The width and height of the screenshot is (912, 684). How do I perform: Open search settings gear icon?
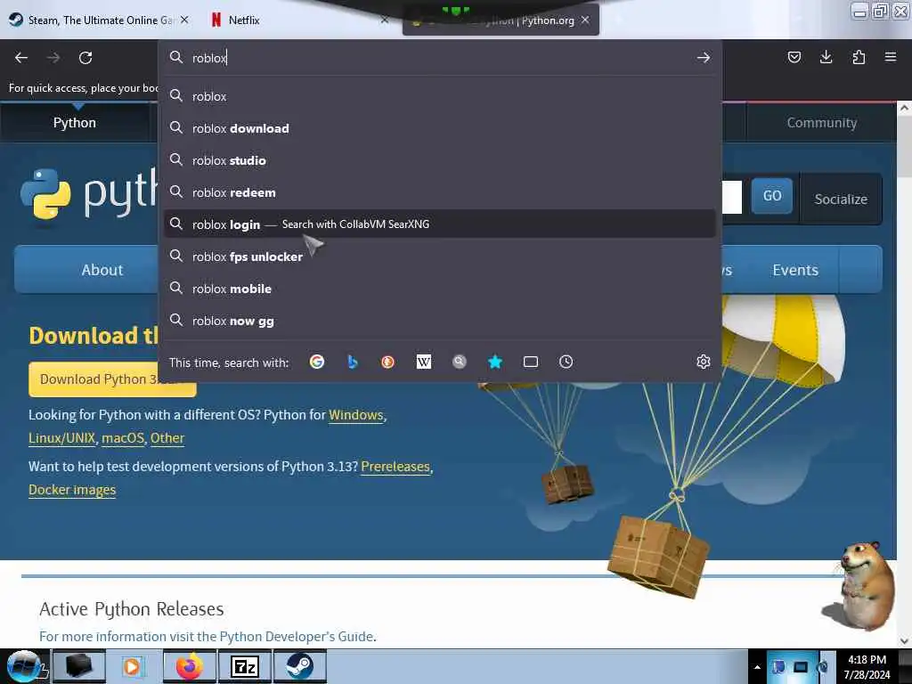[704, 362]
